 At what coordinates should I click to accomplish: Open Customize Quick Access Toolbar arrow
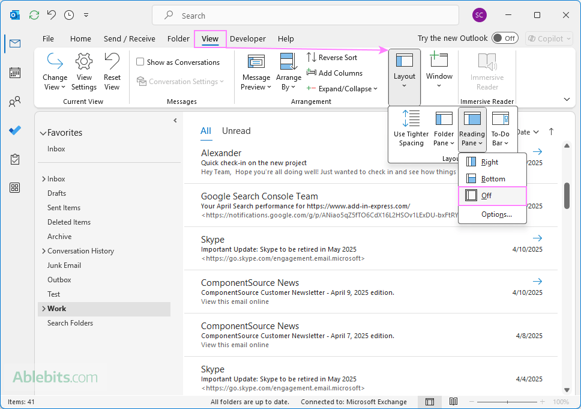[86, 15]
